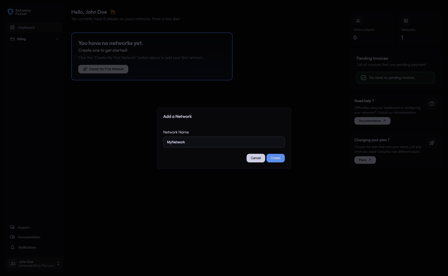The width and height of the screenshot is (448, 276).
Task: Expand the Billing chevron arrow
Action: [x=57, y=39]
